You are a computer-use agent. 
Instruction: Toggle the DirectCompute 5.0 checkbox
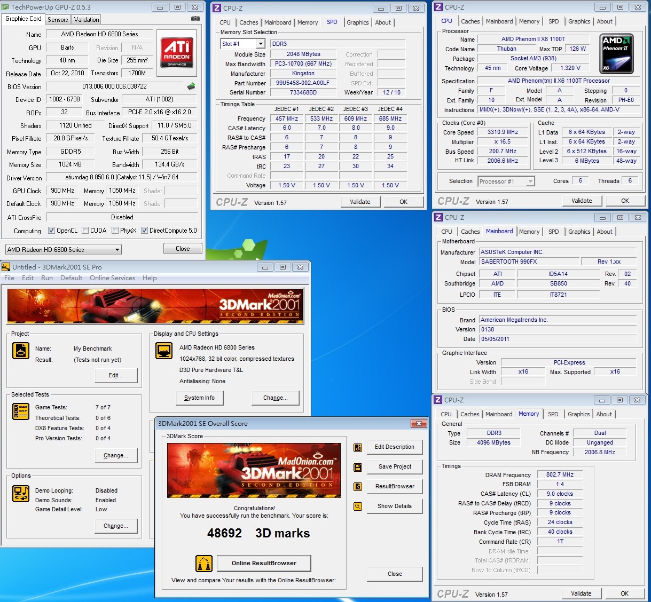(145, 231)
